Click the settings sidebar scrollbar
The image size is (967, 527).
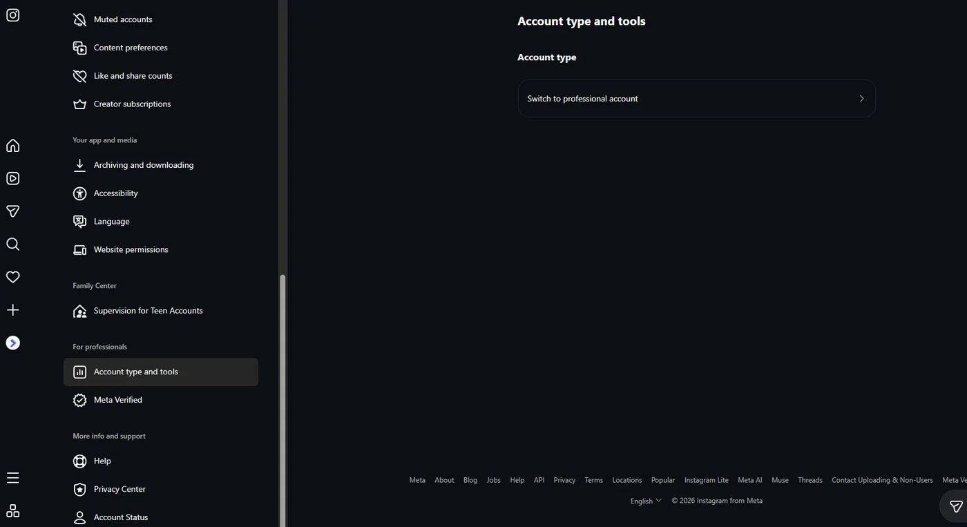coord(282,401)
